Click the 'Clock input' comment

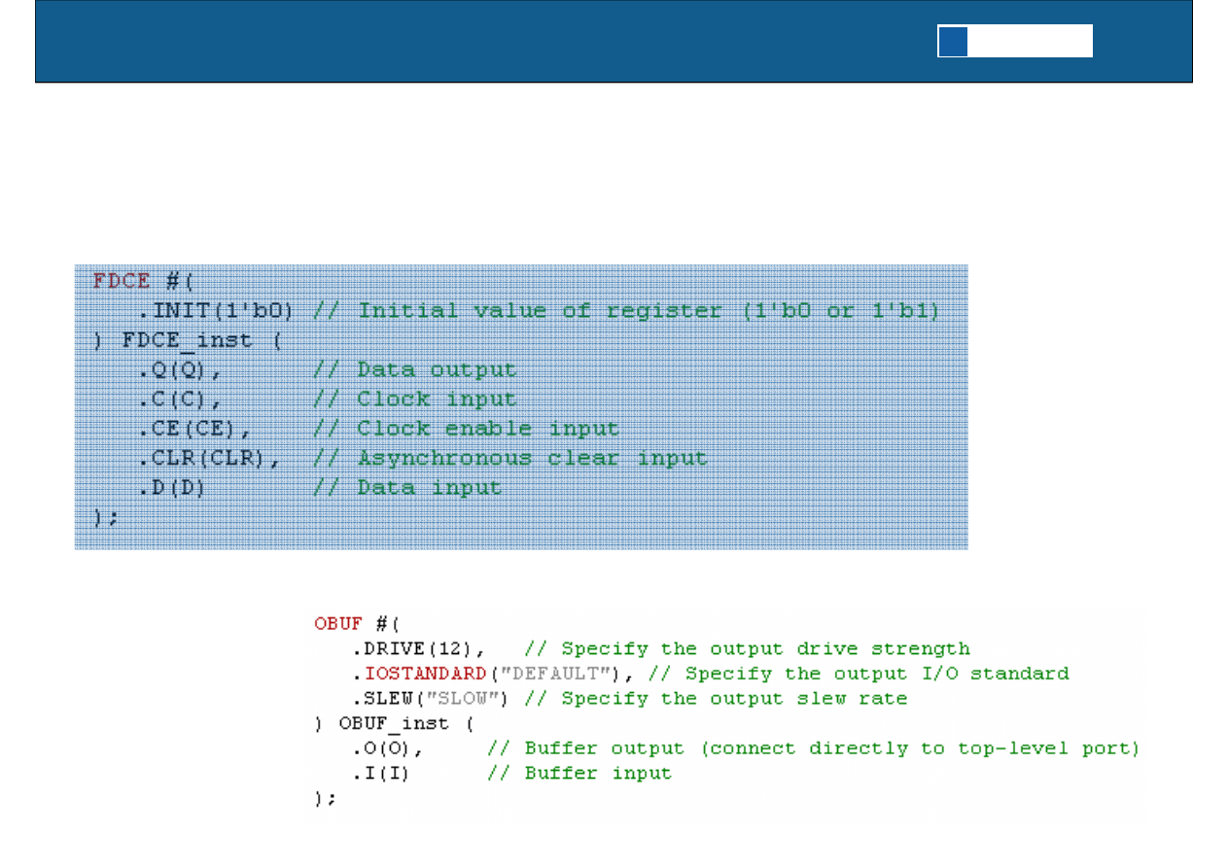[436, 399]
